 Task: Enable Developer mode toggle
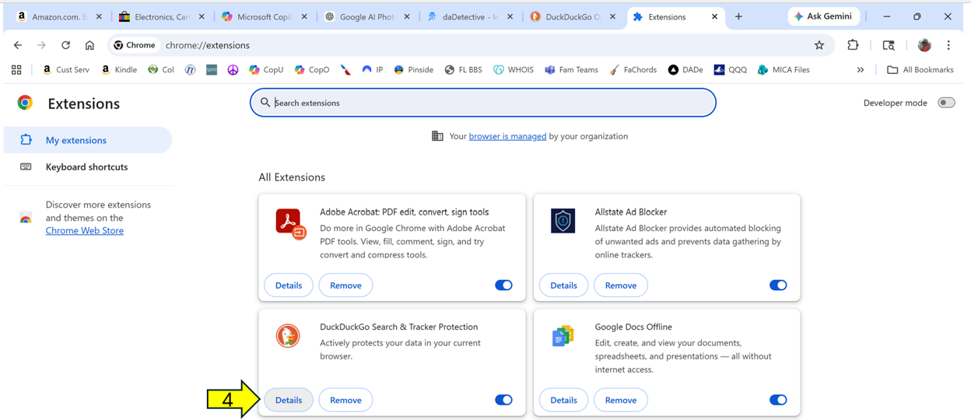945,103
